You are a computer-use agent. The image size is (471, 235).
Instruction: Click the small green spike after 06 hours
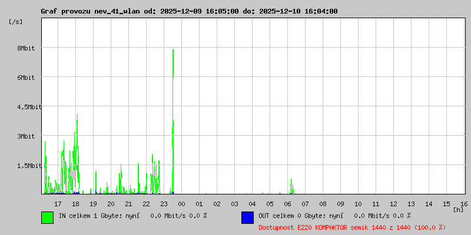pyautogui.click(x=291, y=186)
